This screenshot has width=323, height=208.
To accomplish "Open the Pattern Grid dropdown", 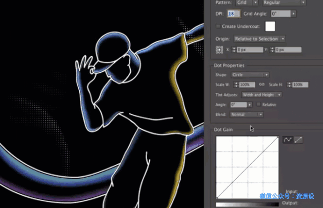I will [247, 3].
